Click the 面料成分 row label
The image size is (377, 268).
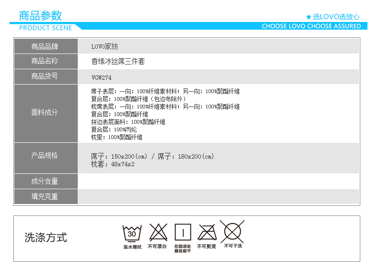click(45, 112)
